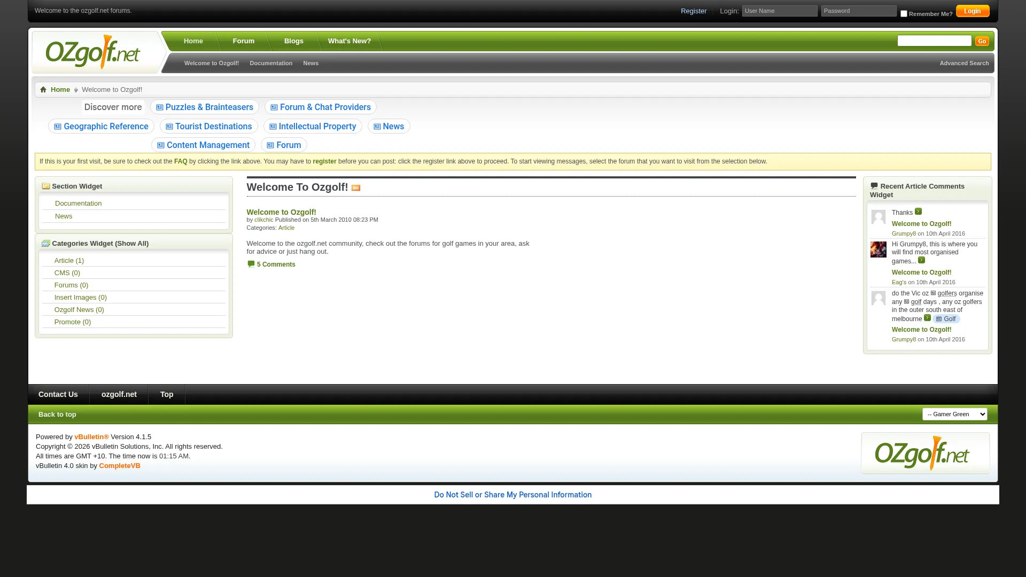Open the Forum chip under Discover more
The width and height of the screenshot is (1026, 577).
[x=284, y=145]
